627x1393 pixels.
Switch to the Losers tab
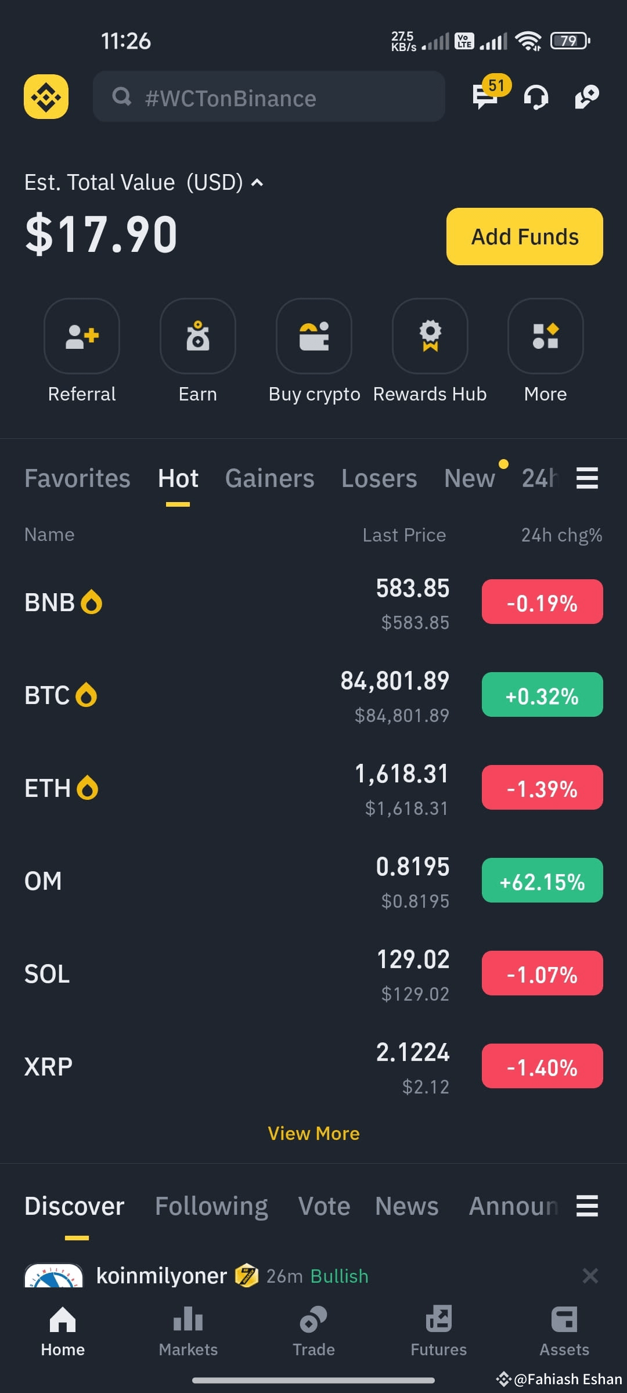coord(379,478)
